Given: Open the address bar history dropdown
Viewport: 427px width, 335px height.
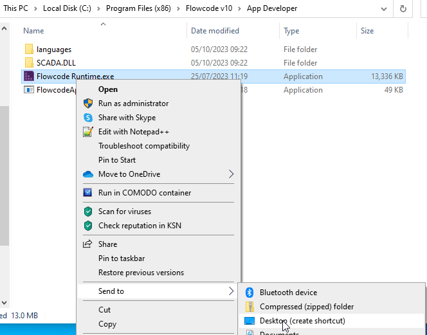Looking at the screenshot, I should pos(384,9).
